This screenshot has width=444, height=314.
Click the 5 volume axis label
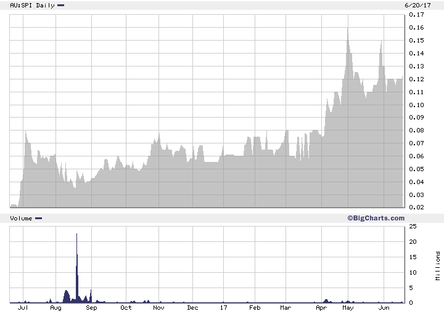pos(411,288)
